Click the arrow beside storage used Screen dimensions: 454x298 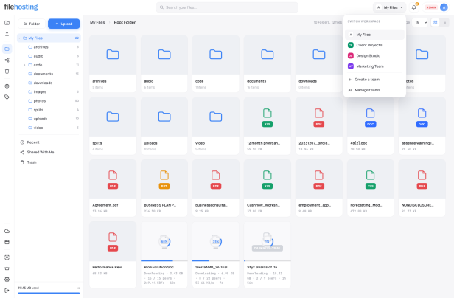pos(78,288)
